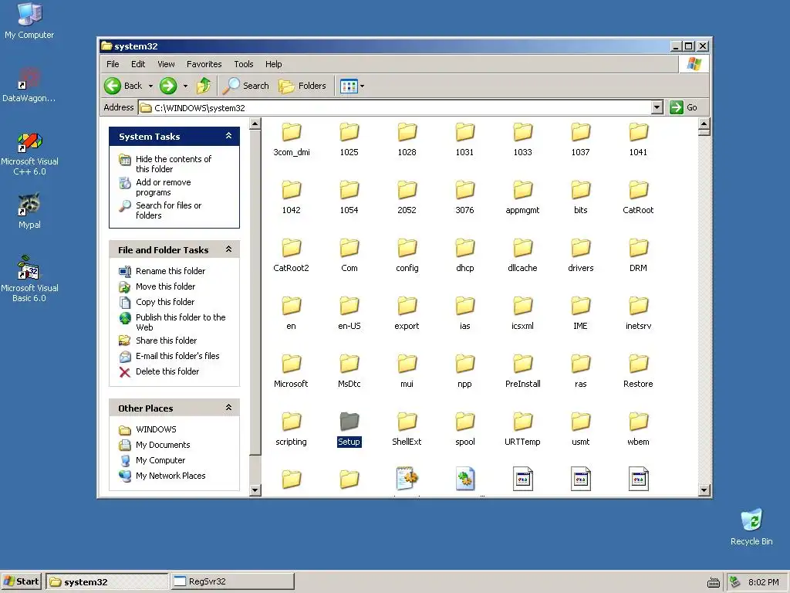Select the 3com_dmi folder
790x593 pixels.
(291, 140)
